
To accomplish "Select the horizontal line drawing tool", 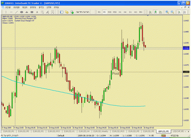I will pos(11,12).
